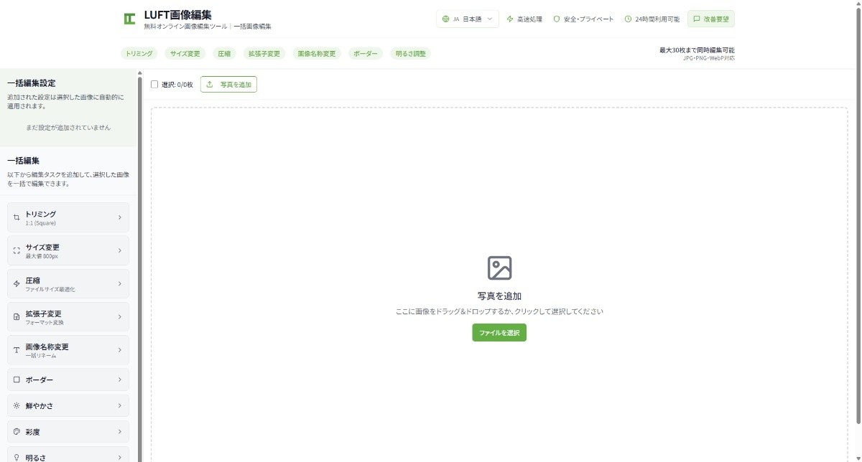Click the palette icon beside 彩度
The height and width of the screenshot is (462, 862).
point(17,432)
